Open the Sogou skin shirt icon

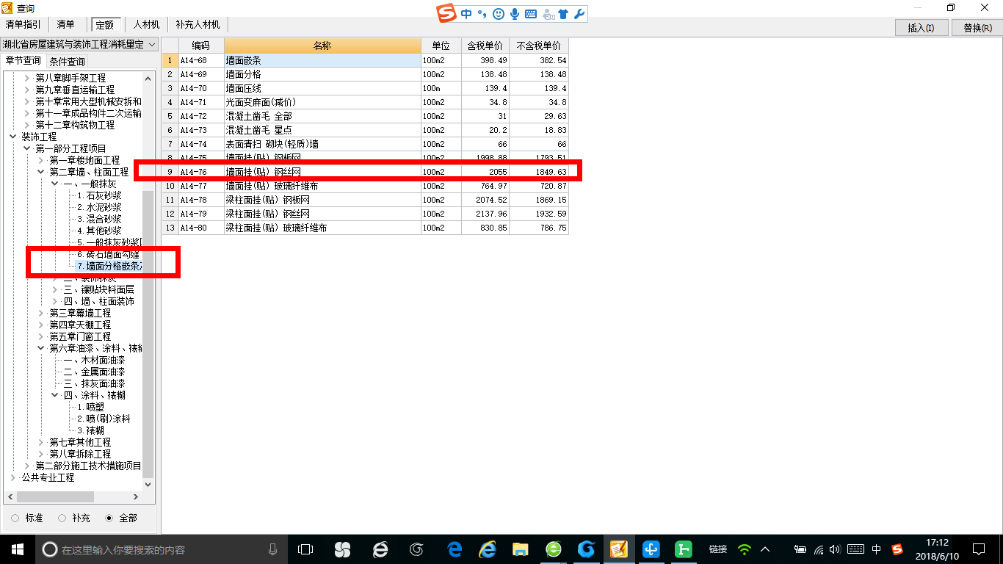point(563,14)
